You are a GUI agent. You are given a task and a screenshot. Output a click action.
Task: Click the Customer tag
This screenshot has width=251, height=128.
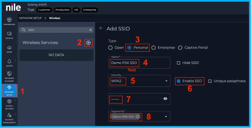44,10
